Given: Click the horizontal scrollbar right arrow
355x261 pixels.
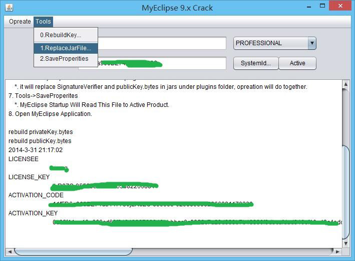Looking at the screenshot, I should (x=337, y=251).
